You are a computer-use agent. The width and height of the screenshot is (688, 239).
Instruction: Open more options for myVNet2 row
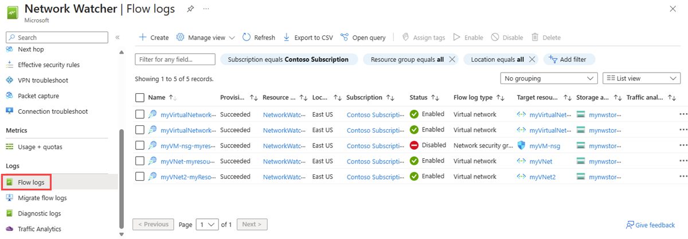(x=682, y=177)
